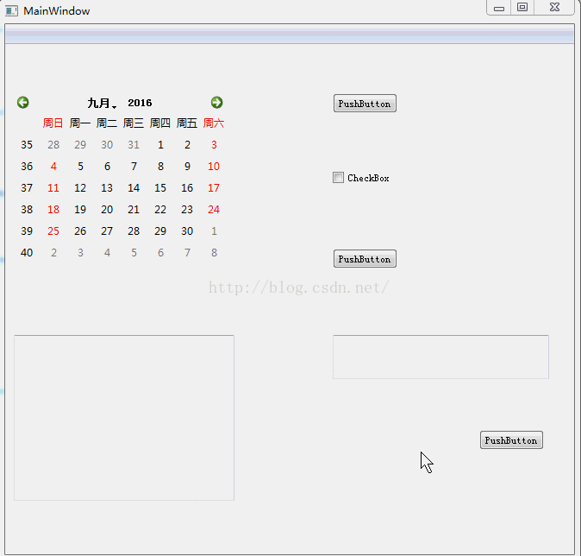Select date 23 in the calendar

pyautogui.click(x=187, y=209)
